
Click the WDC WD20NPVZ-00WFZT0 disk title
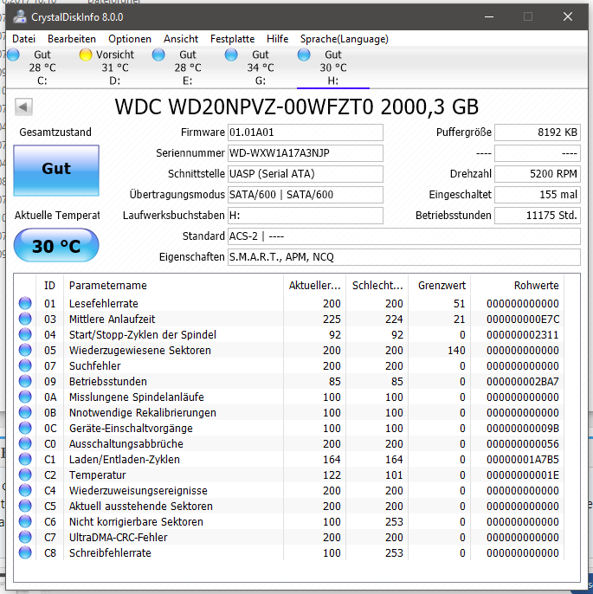click(x=296, y=107)
